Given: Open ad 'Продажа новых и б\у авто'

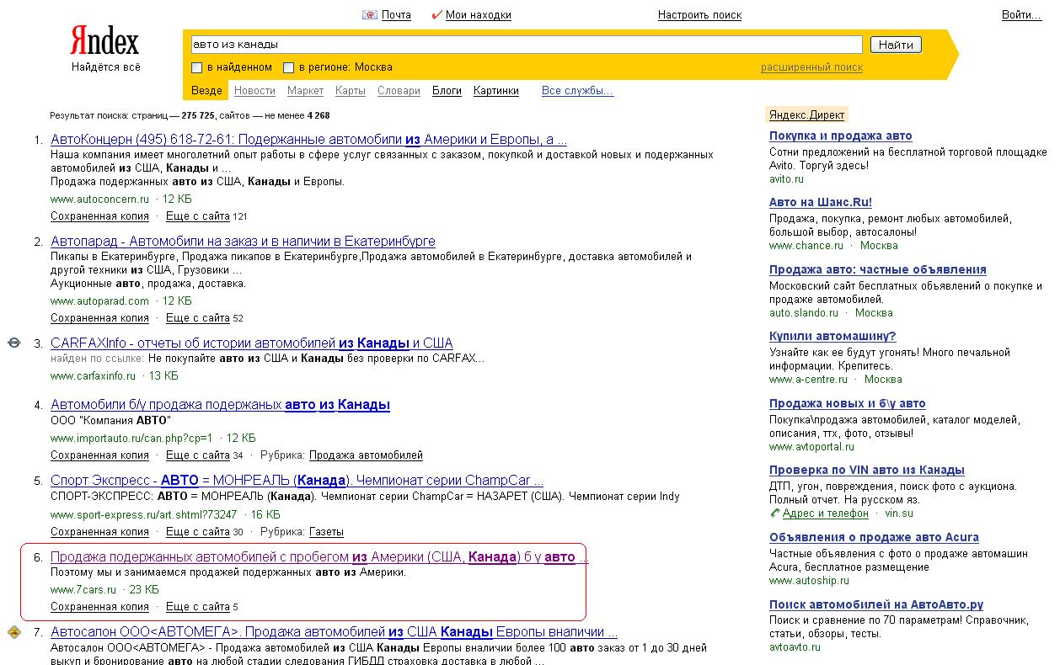Looking at the screenshot, I should [x=848, y=404].
